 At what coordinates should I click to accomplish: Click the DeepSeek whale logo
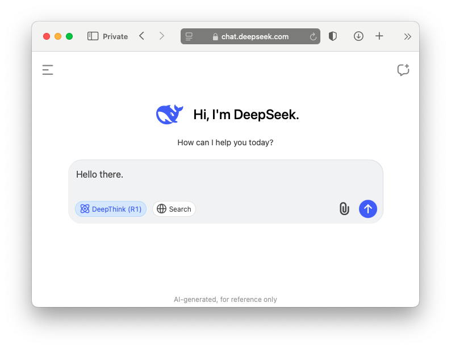169,114
